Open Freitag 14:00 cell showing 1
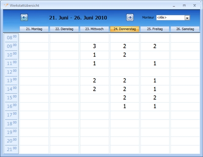Image resolution: width=203 pixels, height=157 pixels. pos(155,89)
